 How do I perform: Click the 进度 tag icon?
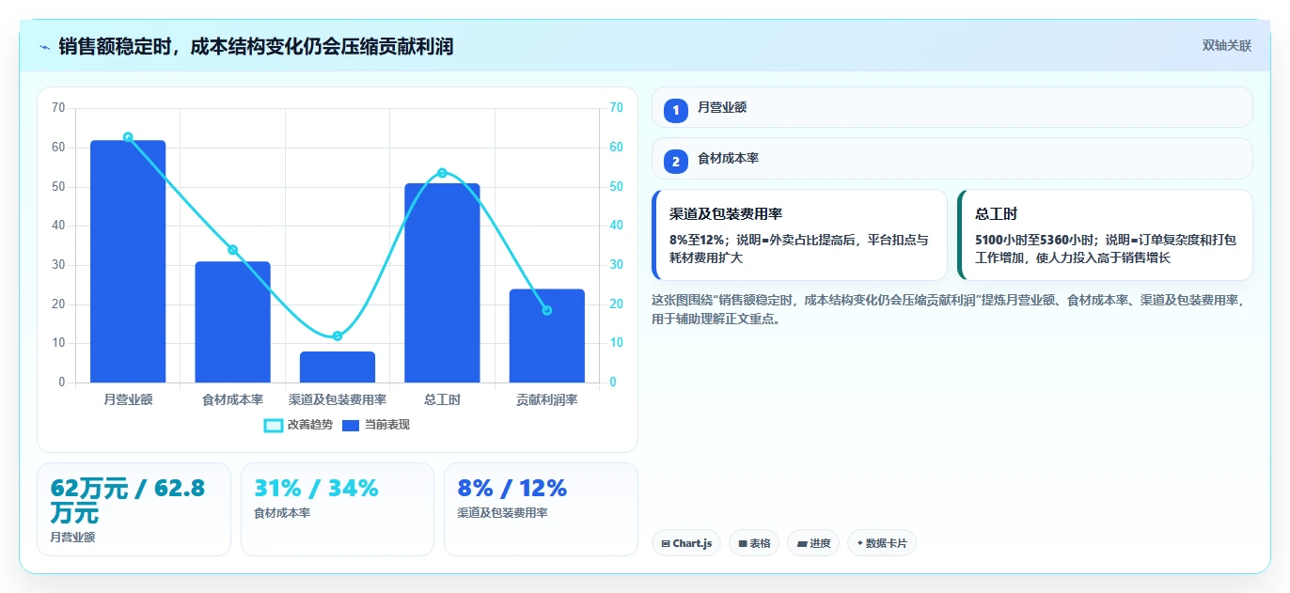802,543
